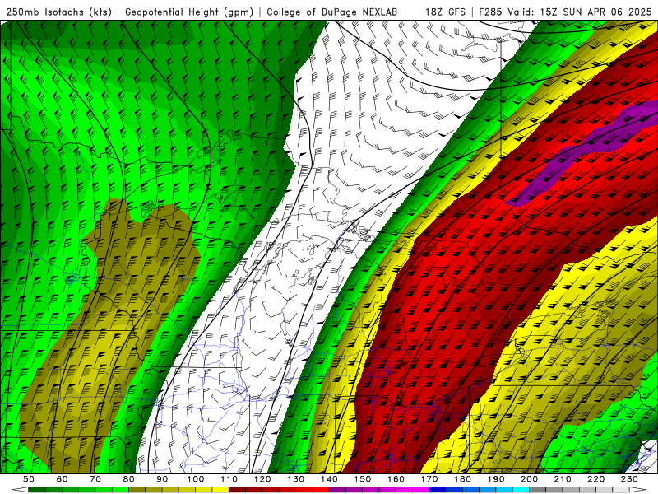Click the "Geopotential Height (gpm)" label
658x494 pixels.
[189, 12]
